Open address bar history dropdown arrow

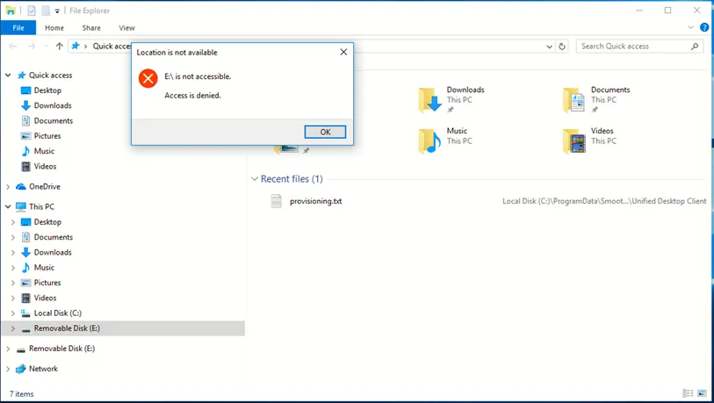coord(549,47)
